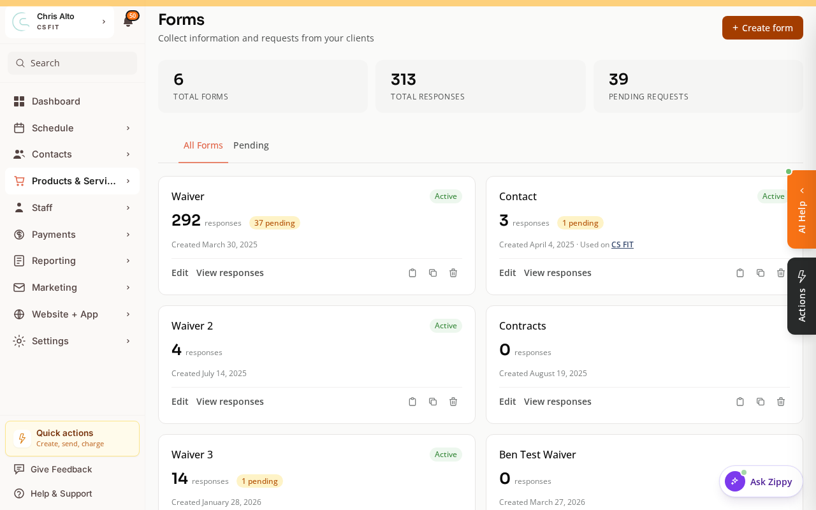The width and height of the screenshot is (816, 510).
Task: Click the Create form button
Action: tap(762, 28)
